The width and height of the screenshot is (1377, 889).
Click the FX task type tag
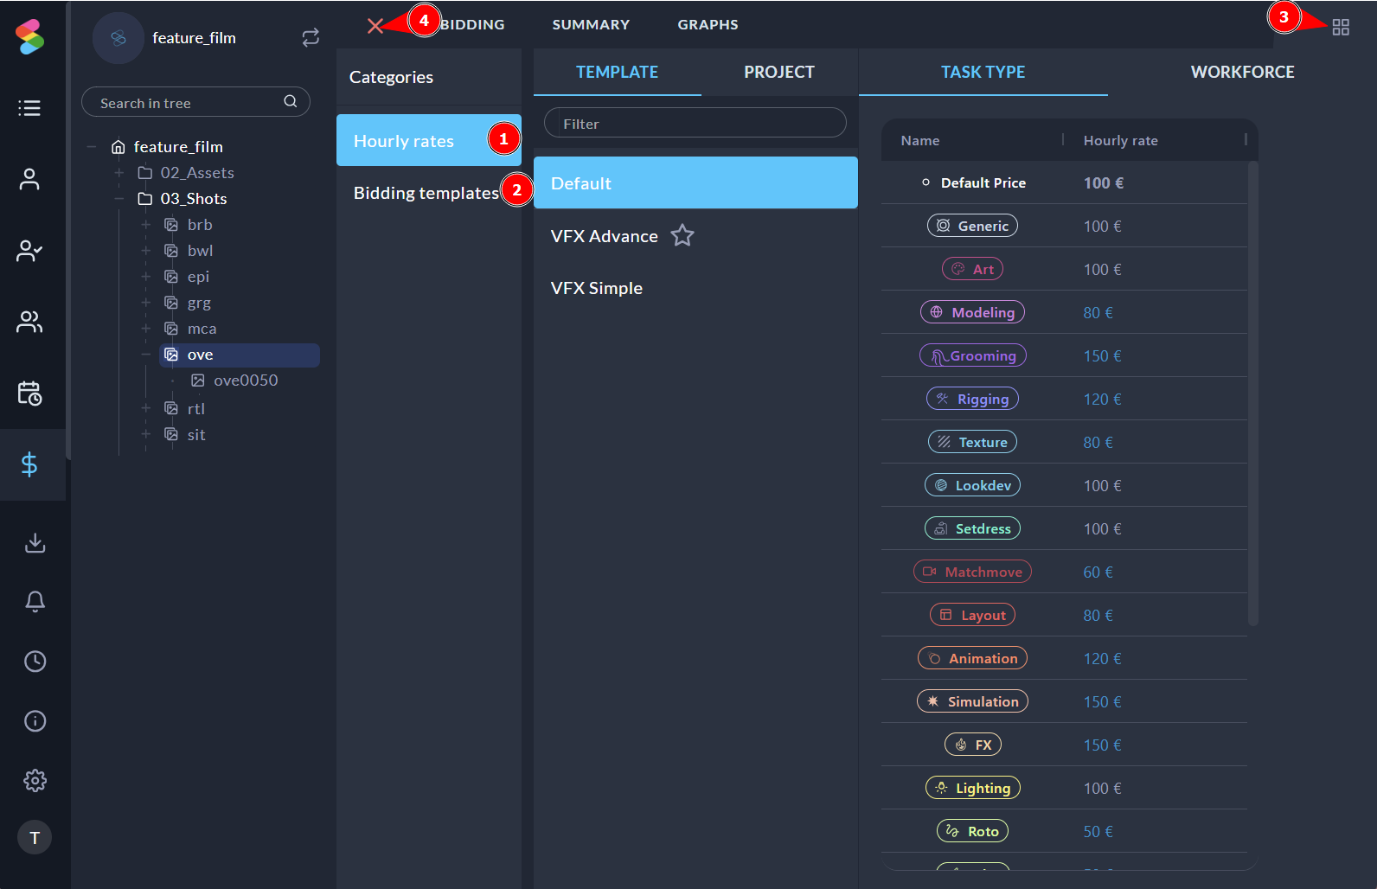pyautogui.click(x=972, y=745)
